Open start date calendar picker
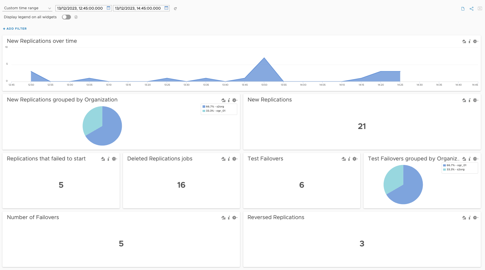This screenshot has height=270, width=485. click(x=109, y=8)
